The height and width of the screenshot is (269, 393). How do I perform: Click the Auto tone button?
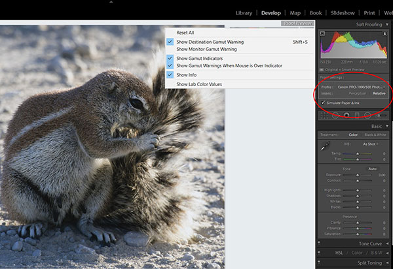[x=371, y=168]
